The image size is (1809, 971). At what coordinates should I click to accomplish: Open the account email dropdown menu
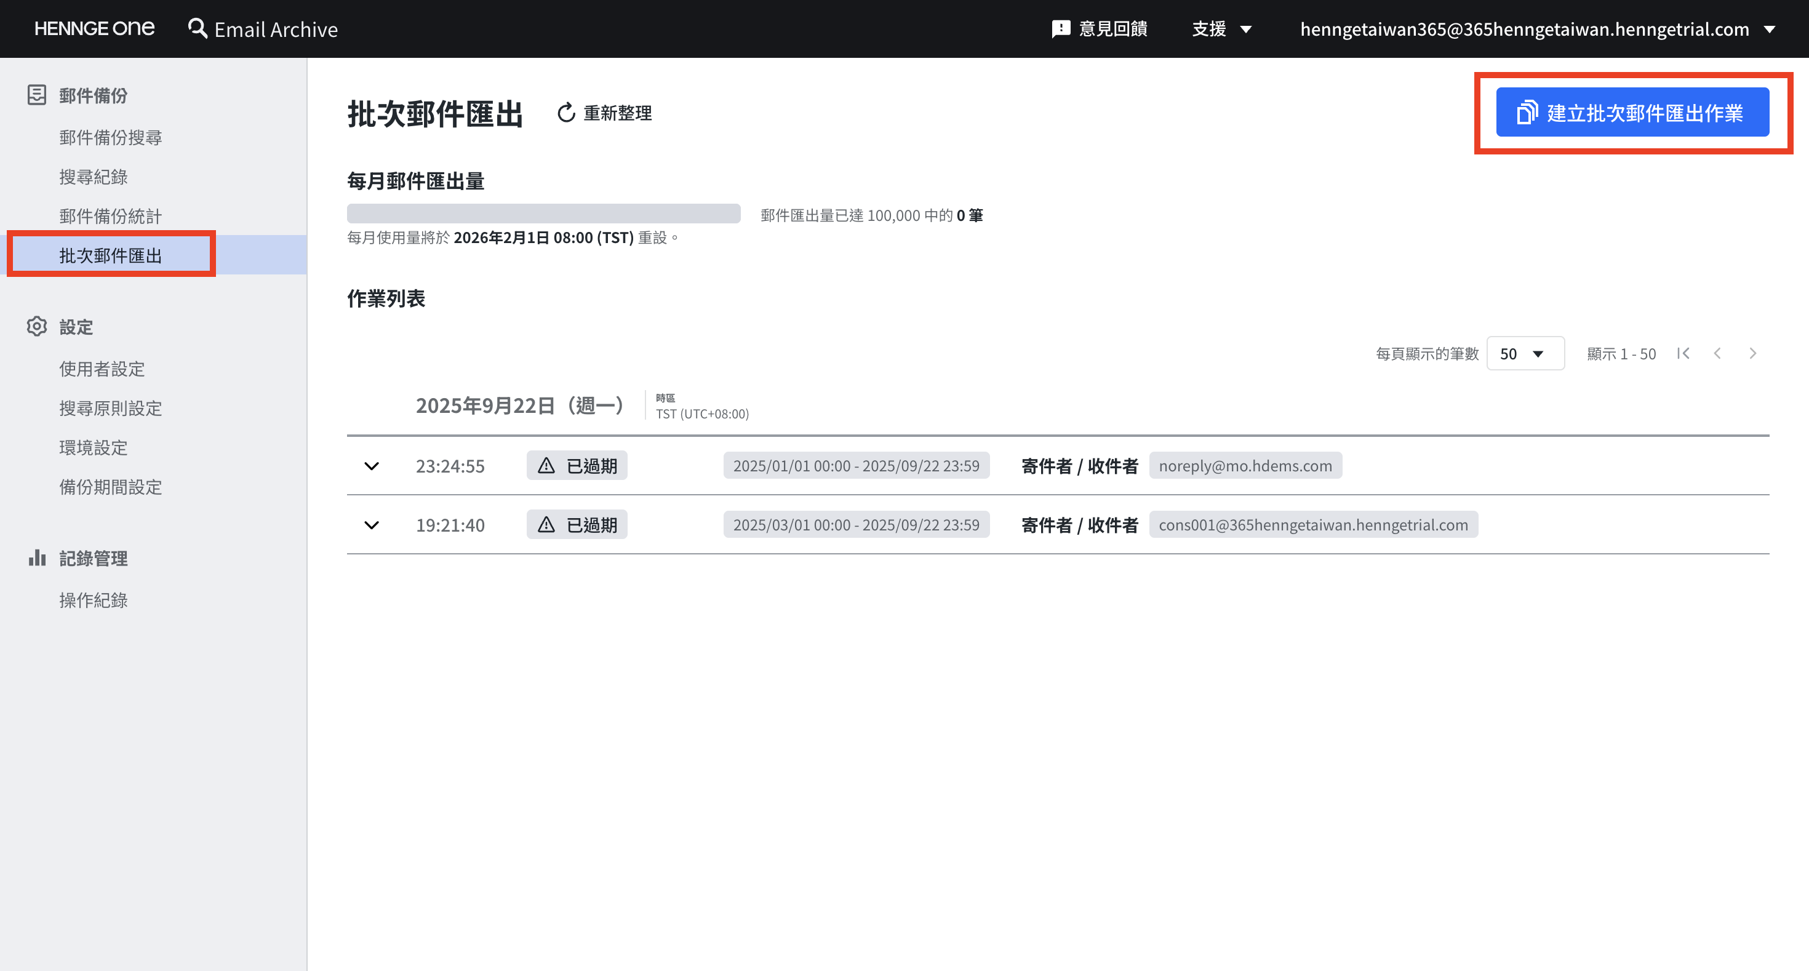click(1536, 29)
